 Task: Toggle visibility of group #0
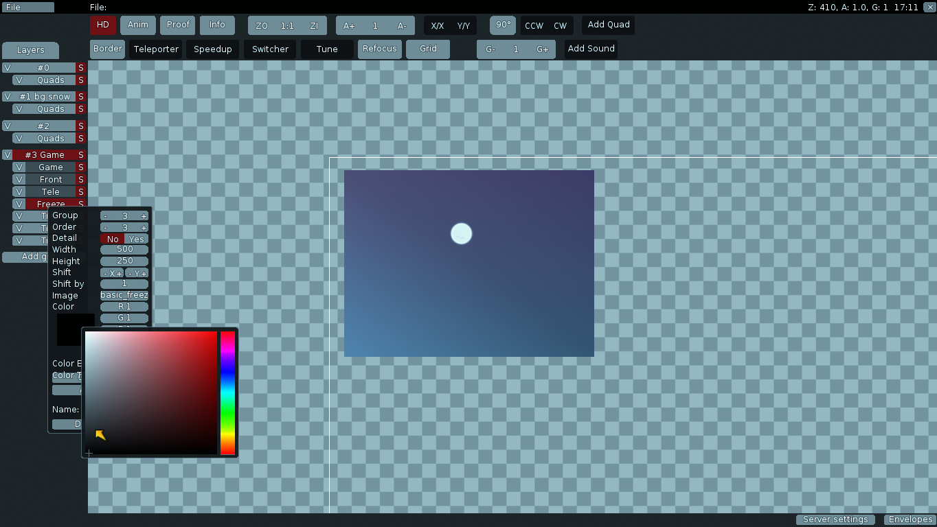(8, 68)
